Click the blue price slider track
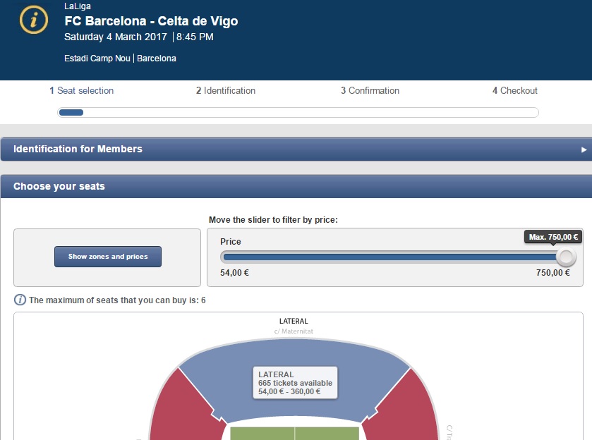The width and height of the screenshot is (592, 440). (x=388, y=257)
